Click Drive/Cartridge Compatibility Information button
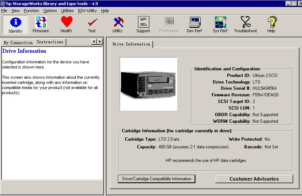The height and width of the screenshot is (196, 302). 157,179
